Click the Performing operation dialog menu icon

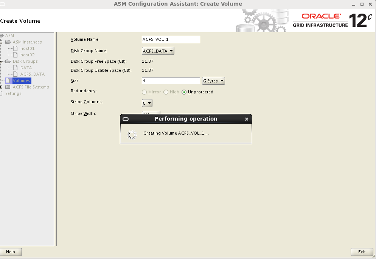[x=126, y=119]
